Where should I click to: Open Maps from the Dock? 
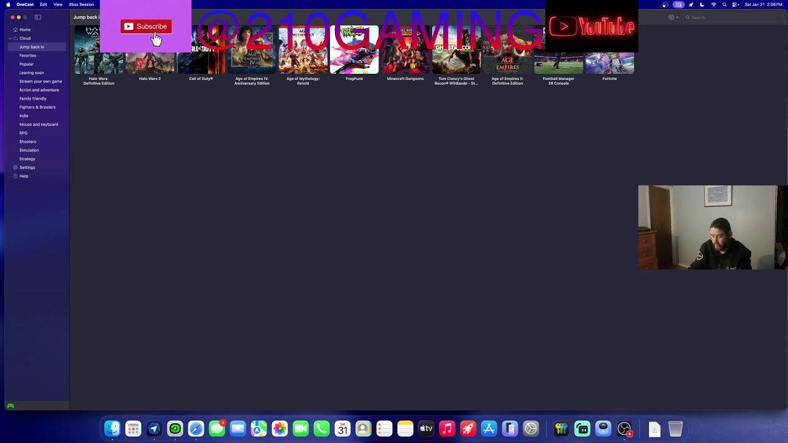click(259, 428)
